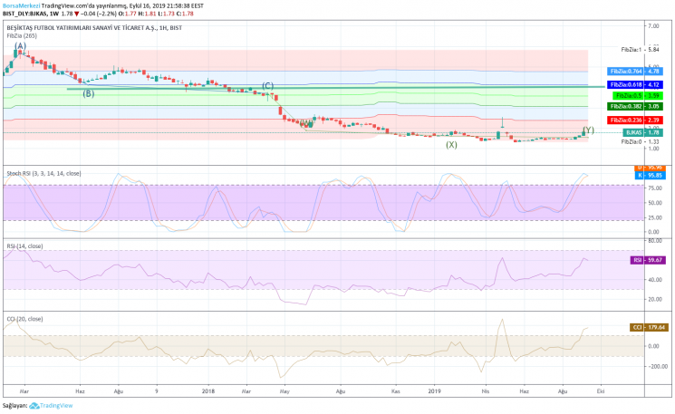Click the 40.00 RSI axis label

(x=655, y=280)
